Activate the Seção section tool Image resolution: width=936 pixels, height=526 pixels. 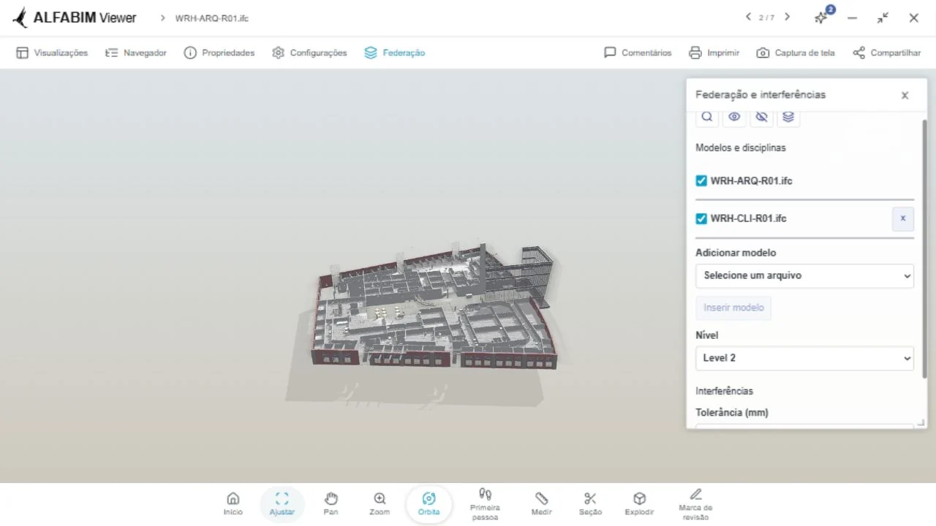coord(590,504)
